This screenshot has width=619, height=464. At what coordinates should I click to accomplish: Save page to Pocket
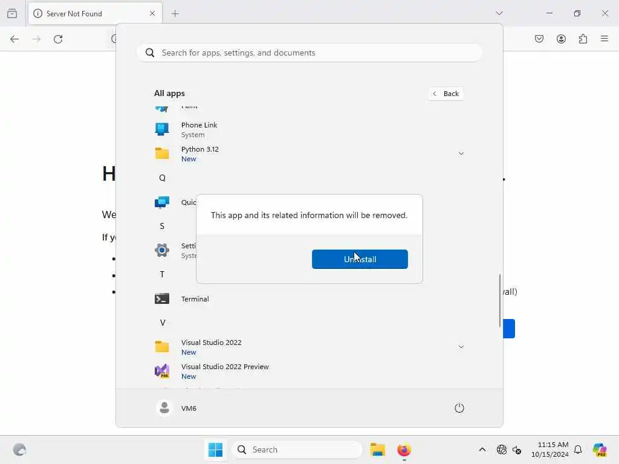pos(539,39)
